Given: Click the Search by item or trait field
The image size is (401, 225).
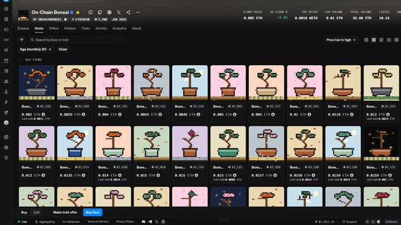Looking at the screenshot, I should [75, 40].
